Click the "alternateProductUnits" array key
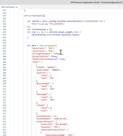Viewport: 123px width, 136px height. [x=53, y=130]
